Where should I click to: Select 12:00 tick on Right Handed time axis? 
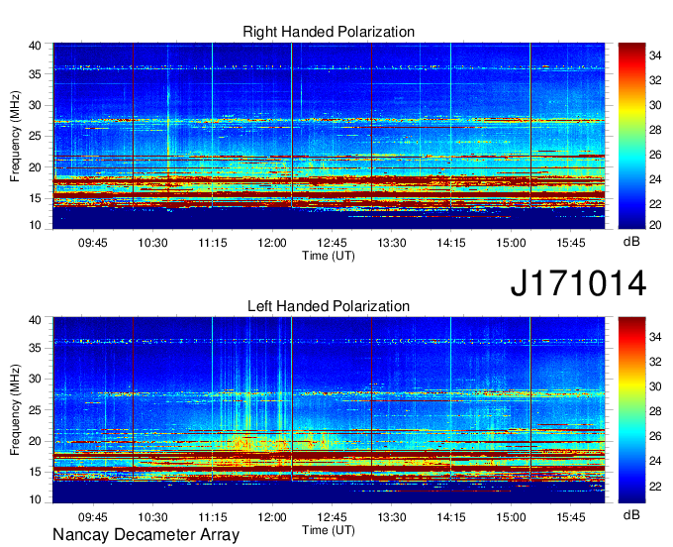tap(272, 243)
